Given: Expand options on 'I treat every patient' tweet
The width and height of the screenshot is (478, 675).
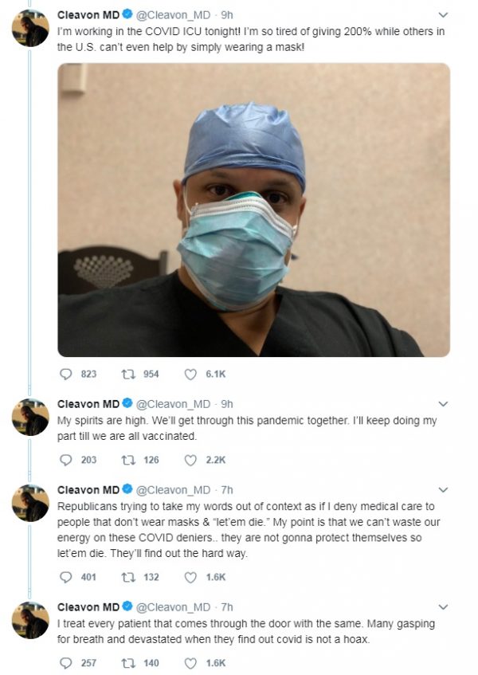Looking at the screenshot, I should (x=443, y=608).
